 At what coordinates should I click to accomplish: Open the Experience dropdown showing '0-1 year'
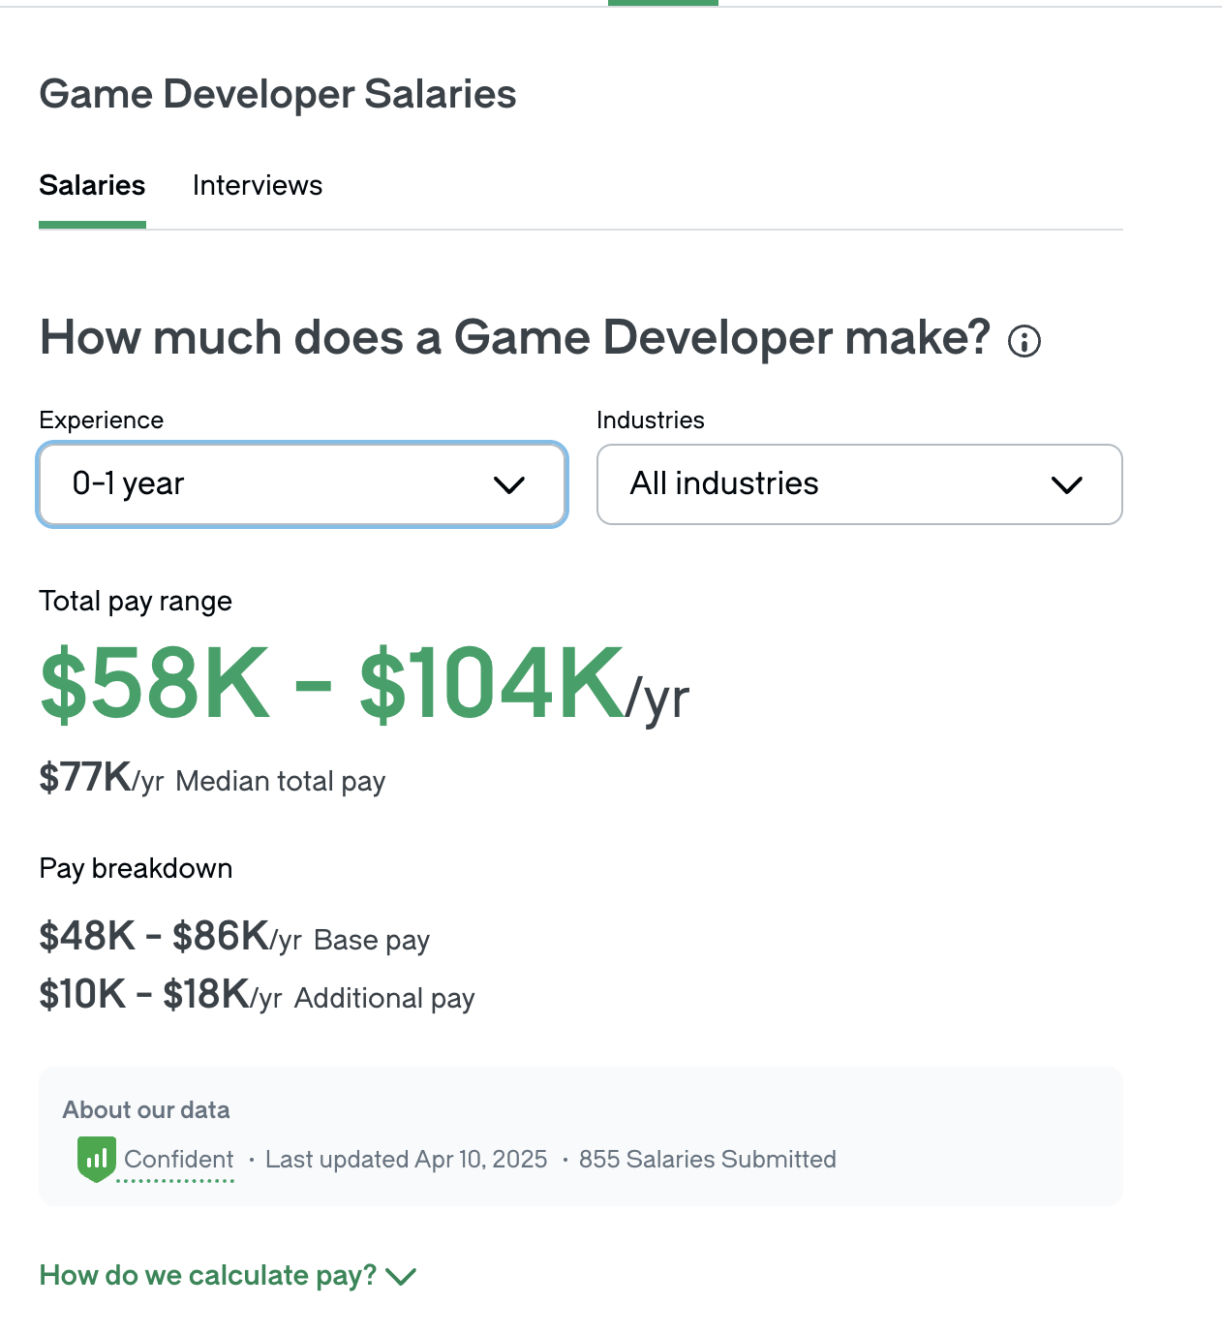301,484
